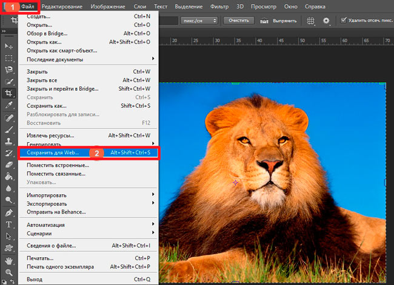
Task: Select the Type tool
Action: point(9,224)
